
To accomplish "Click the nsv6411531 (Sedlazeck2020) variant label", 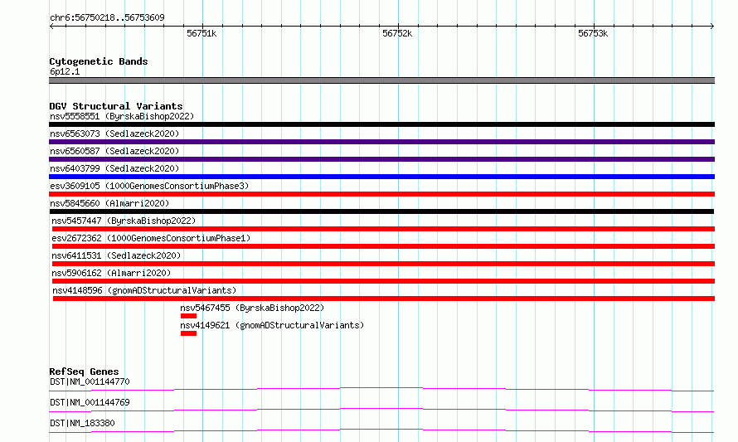I will coord(116,255).
